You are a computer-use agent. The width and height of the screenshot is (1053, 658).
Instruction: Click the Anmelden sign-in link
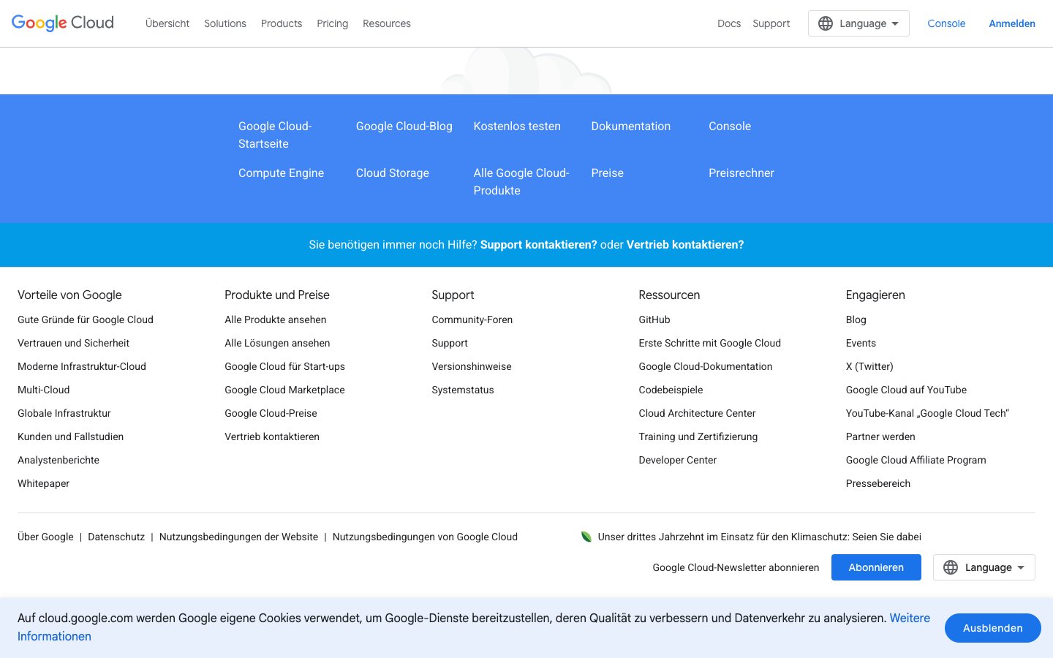pyautogui.click(x=1011, y=23)
